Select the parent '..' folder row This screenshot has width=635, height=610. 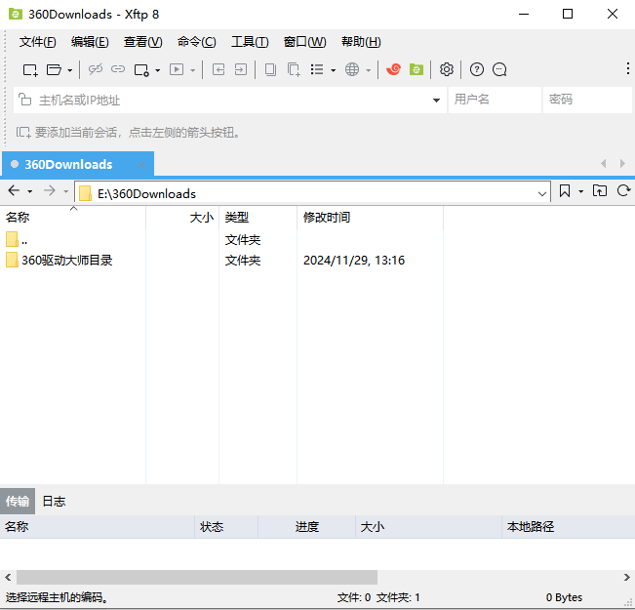tap(221, 240)
